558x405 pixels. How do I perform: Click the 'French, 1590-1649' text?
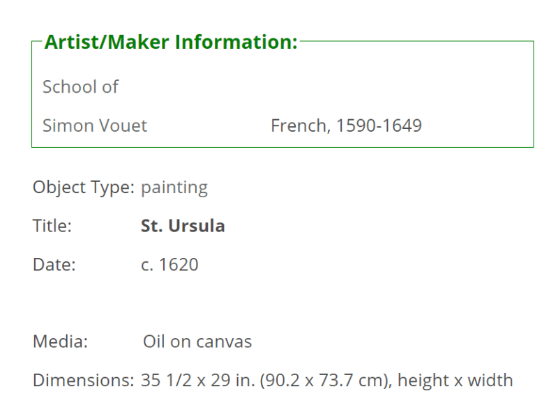tap(346, 125)
